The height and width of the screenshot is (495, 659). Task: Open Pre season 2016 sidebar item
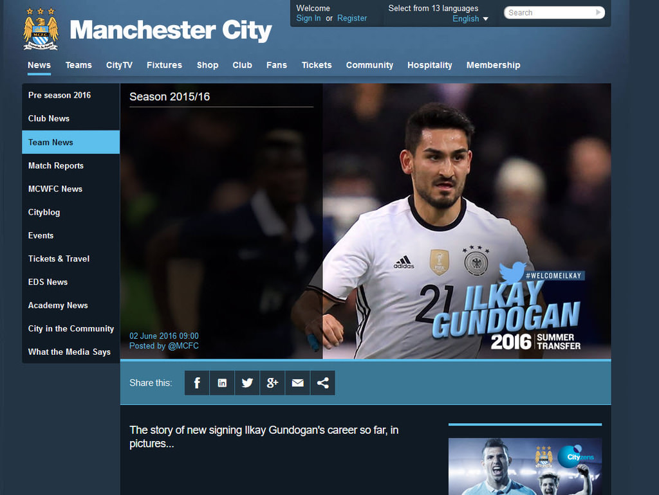[x=59, y=95]
